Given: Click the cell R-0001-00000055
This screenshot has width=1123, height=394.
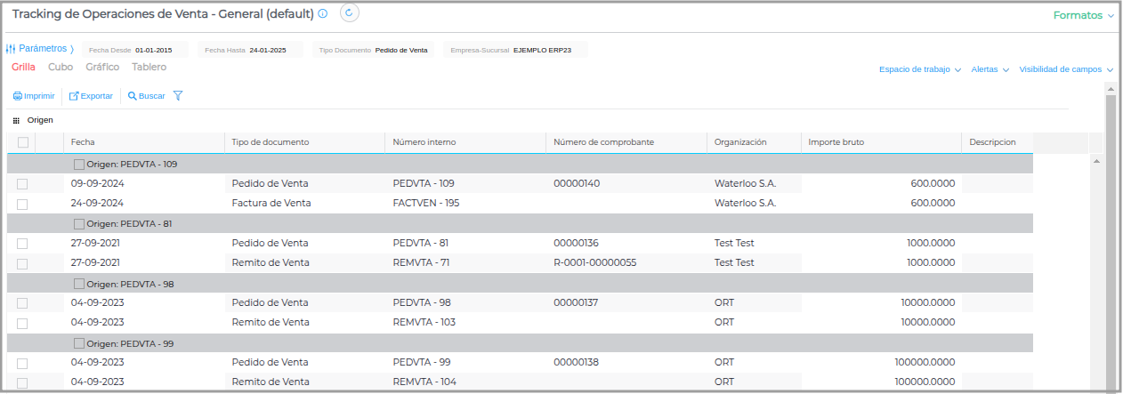Looking at the screenshot, I should click(594, 263).
